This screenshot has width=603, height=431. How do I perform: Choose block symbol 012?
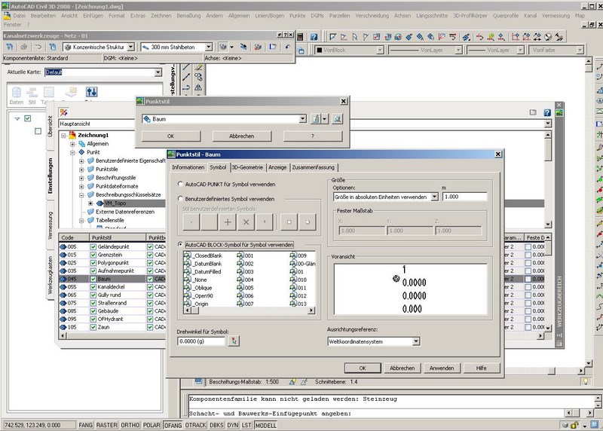coord(298,295)
